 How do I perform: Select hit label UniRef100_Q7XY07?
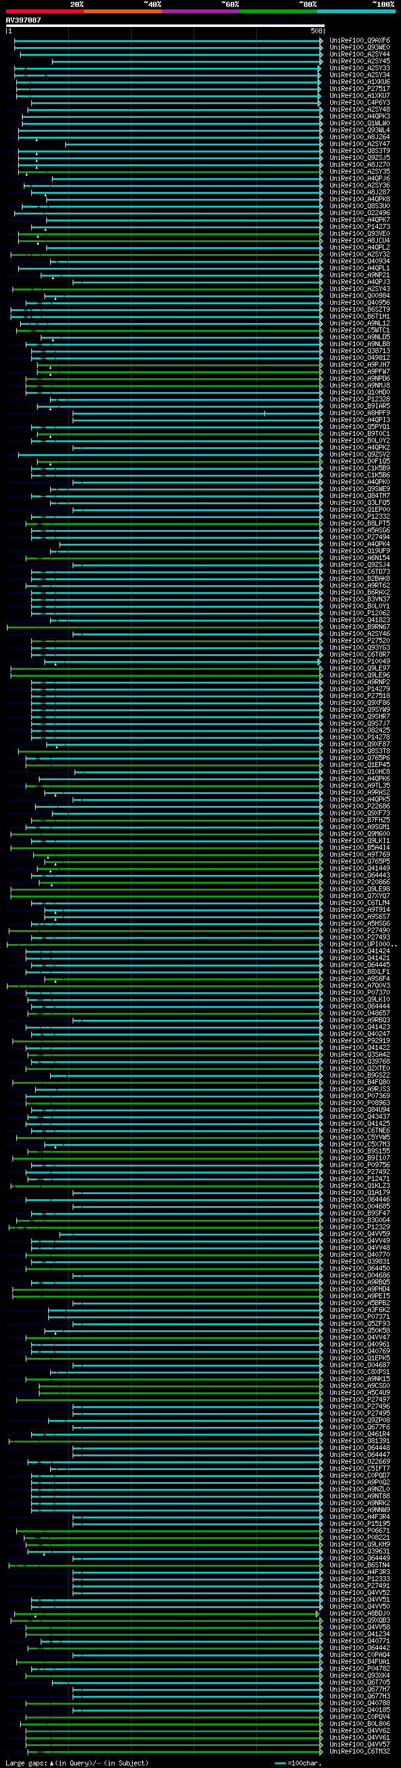pyautogui.click(x=360, y=896)
